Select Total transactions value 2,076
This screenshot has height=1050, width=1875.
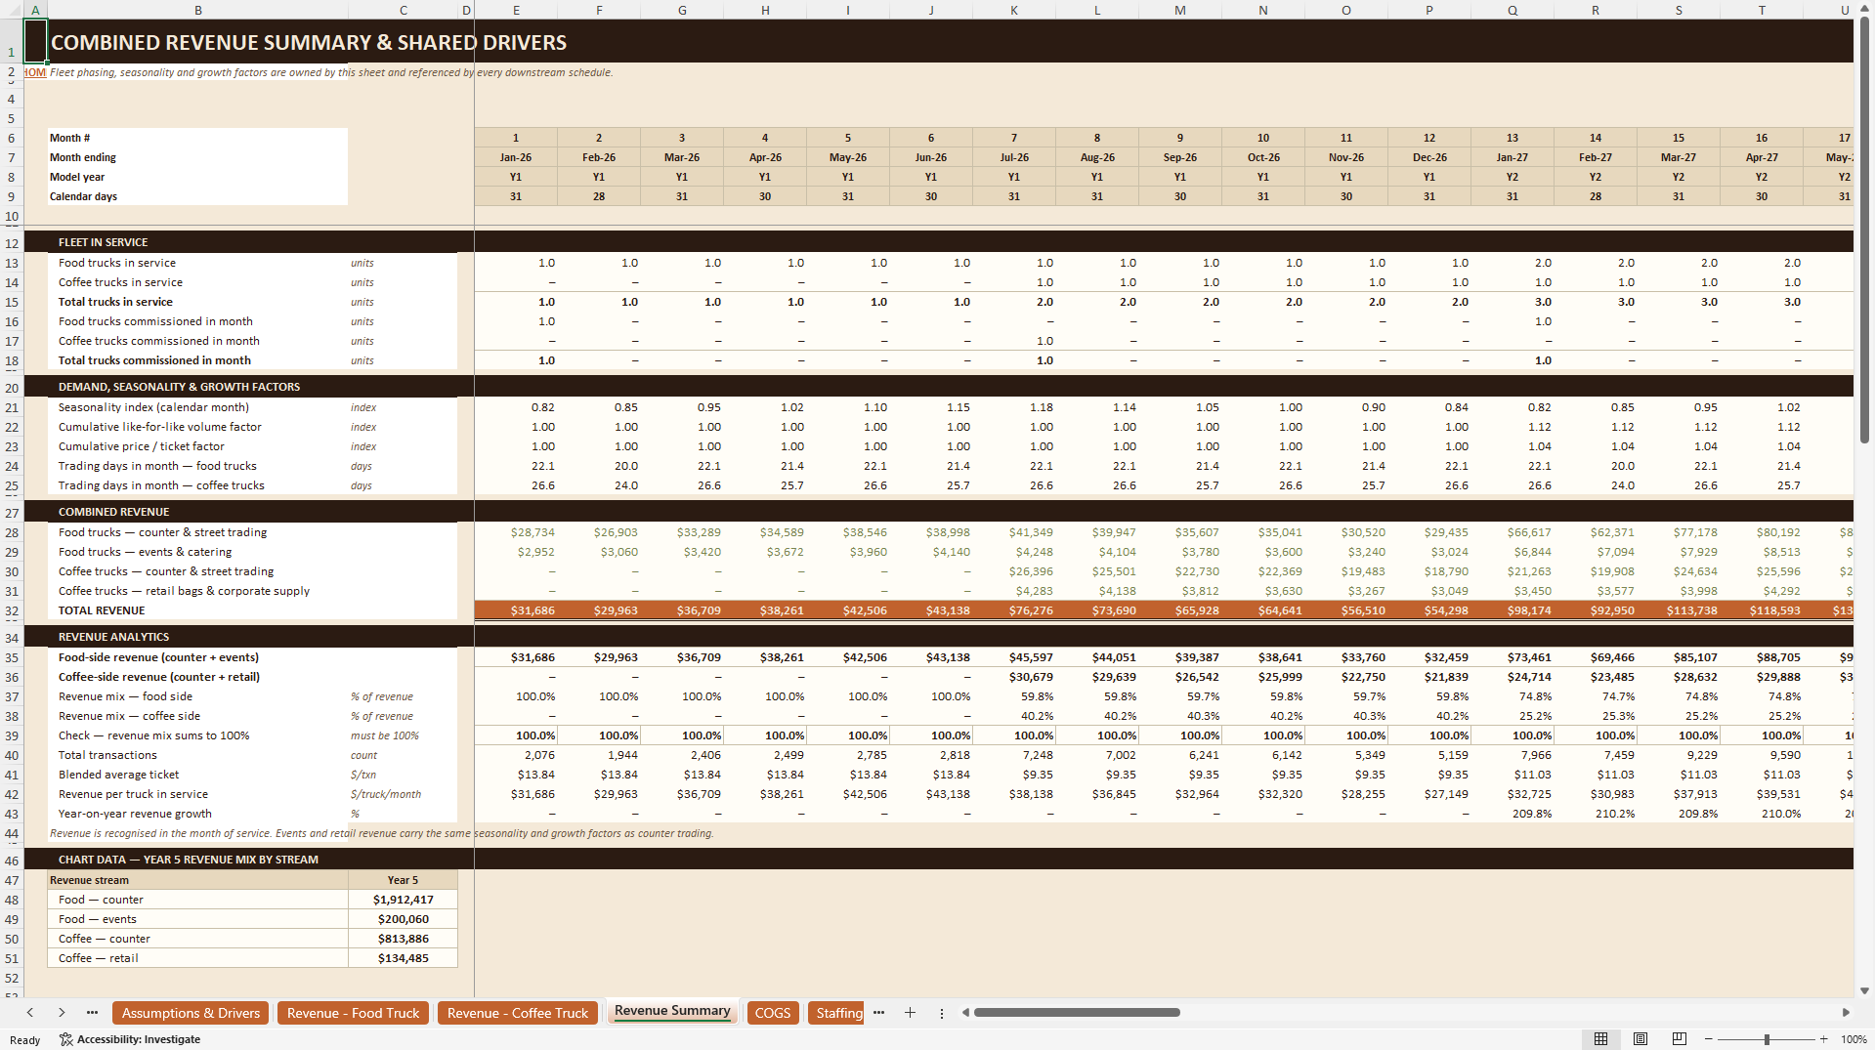(516, 755)
